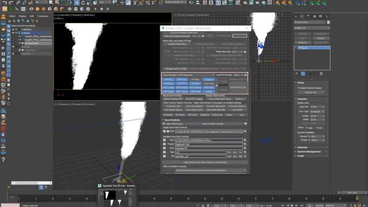Toggle the 3D Snaps button
The height and width of the screenshot is (207, 368).
coord(135,2)
